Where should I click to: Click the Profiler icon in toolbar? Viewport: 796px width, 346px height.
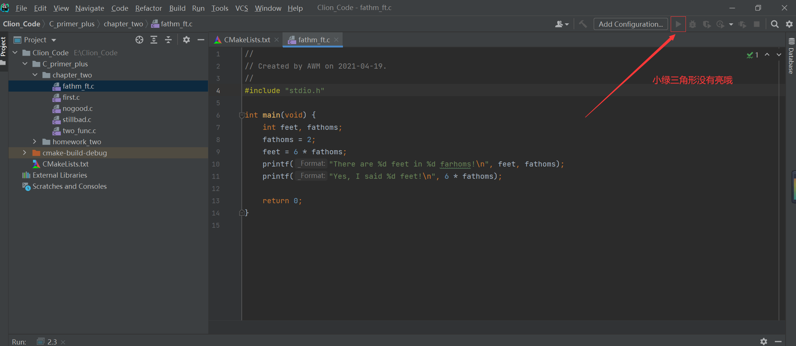(720, 24)
